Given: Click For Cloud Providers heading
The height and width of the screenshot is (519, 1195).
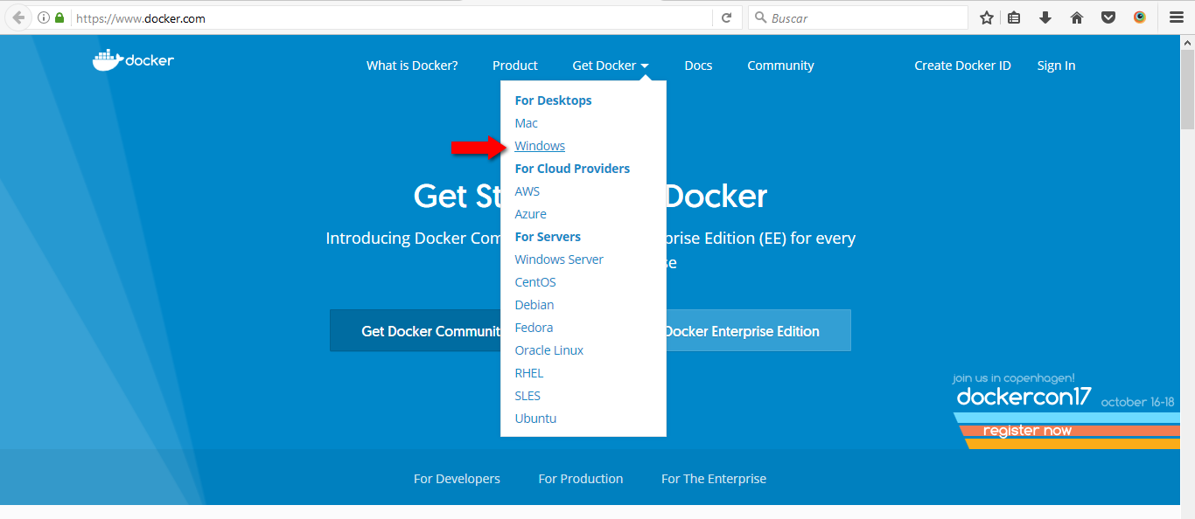Looking at the screenshot, I should pos(572,169).
